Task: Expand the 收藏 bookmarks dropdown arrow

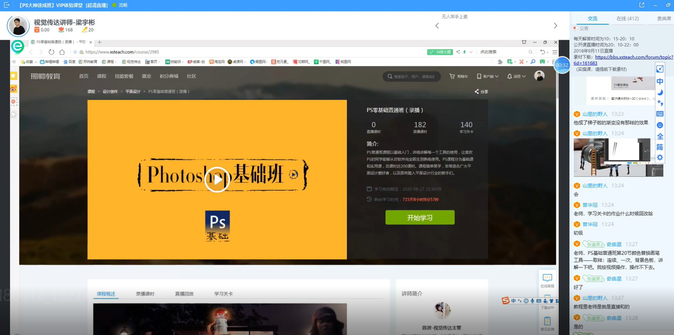Action: pyautogui.click(x=36, y=62)
